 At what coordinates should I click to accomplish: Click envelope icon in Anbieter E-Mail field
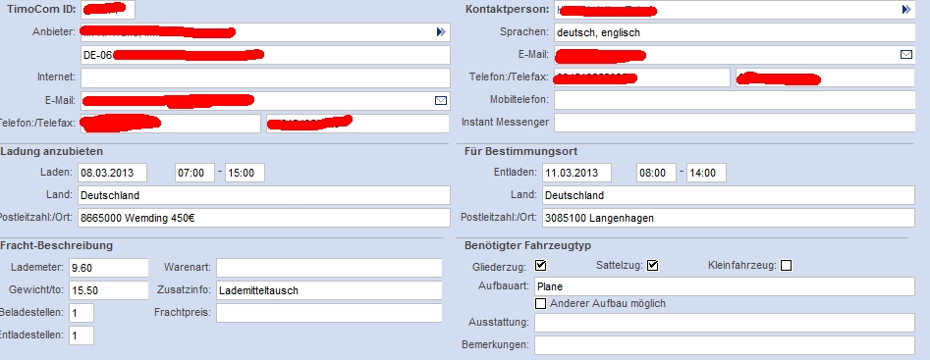point(441,101)
